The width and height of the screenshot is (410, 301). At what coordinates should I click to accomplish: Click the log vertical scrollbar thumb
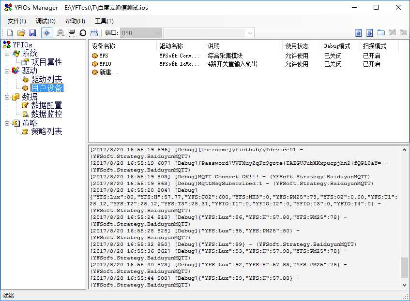(x=404, y=267)
